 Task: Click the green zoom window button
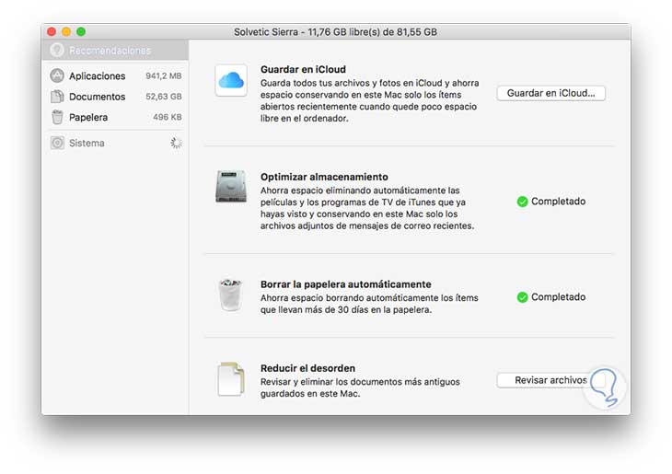click(x=81, y=32)
